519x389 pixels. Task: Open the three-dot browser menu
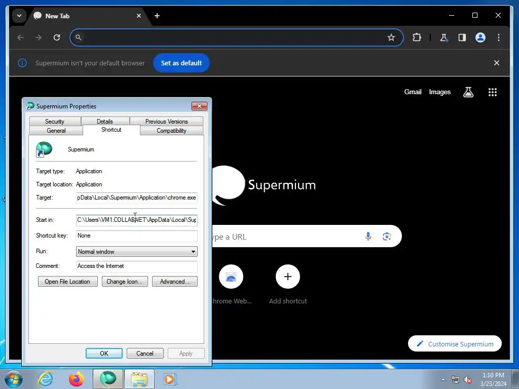499,37
